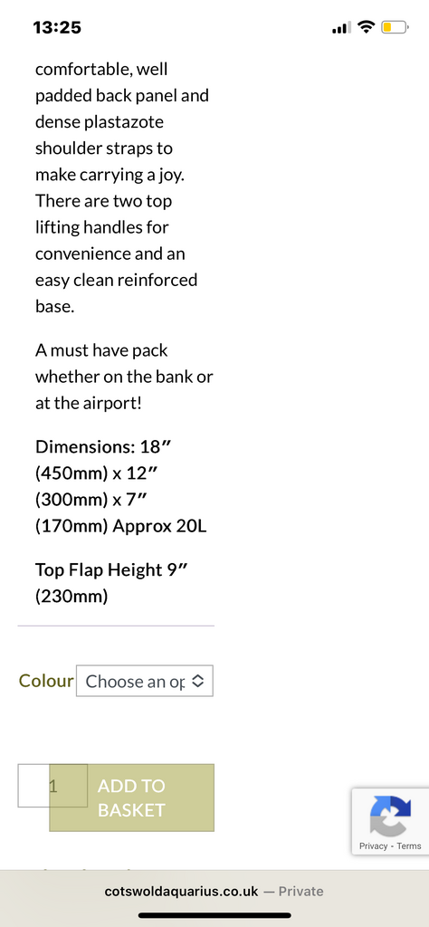Tap the home indicator bar

214,915
